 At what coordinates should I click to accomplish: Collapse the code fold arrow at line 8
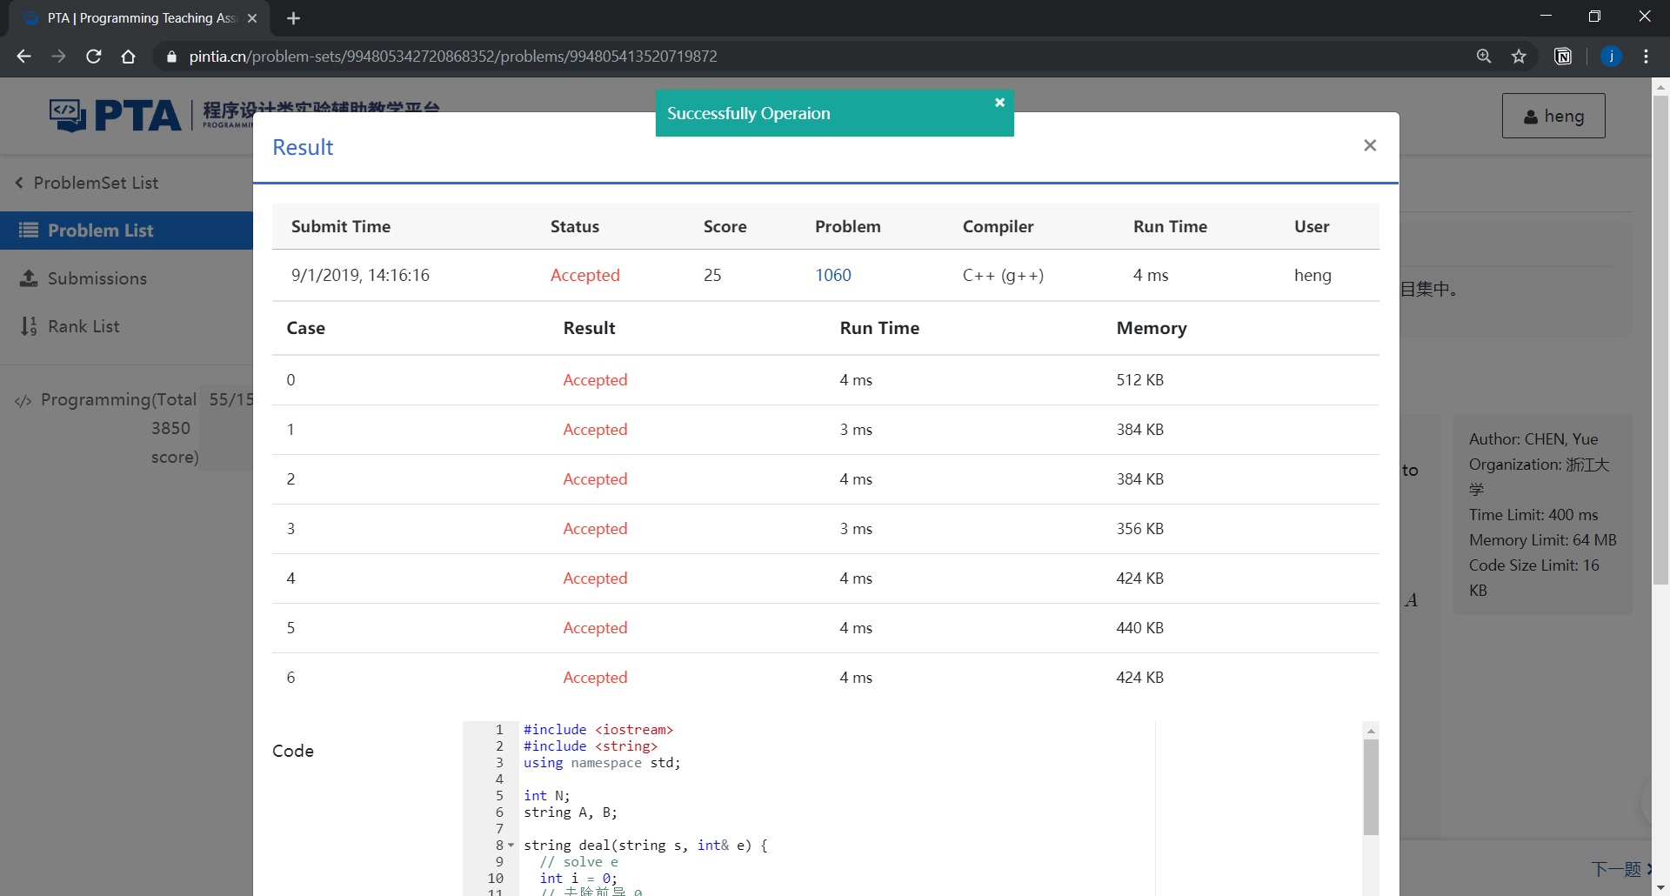pos(511,846)
